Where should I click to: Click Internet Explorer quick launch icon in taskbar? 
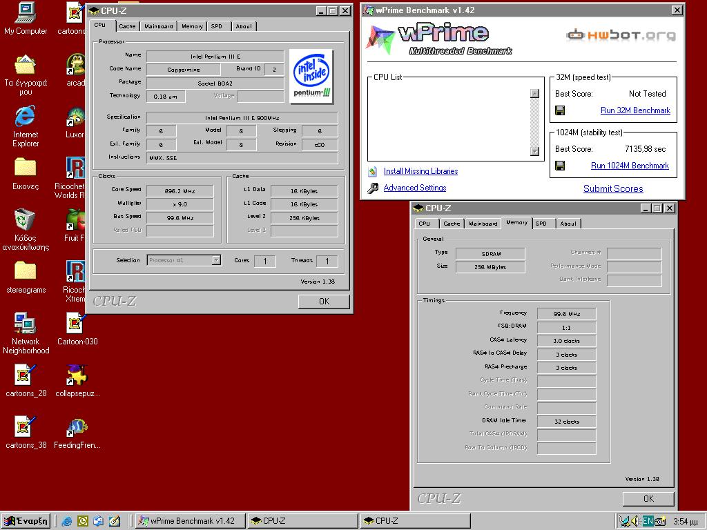[67, 521]
